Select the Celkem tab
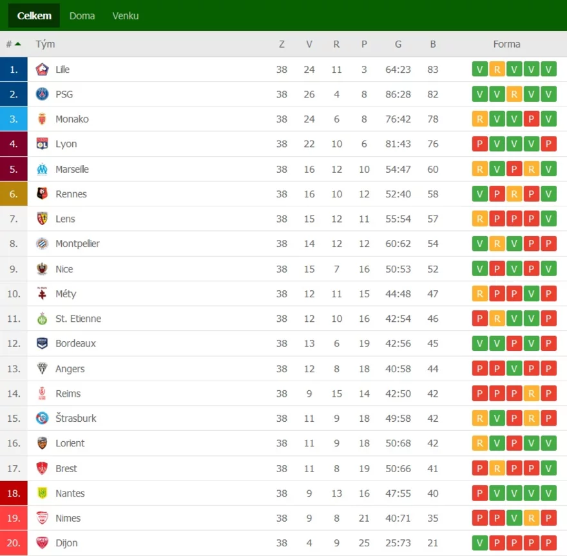This screenshot has width=567, height=556. (34, 15)
